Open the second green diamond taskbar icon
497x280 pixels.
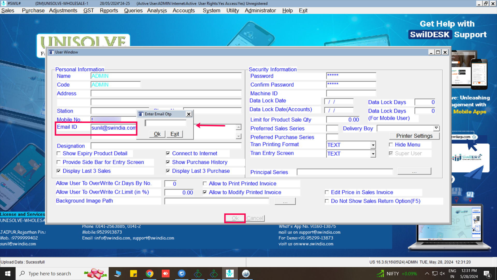(214, 274)
